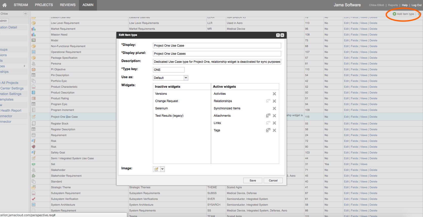
Task: Click the Mission Need row icon
Action: point(34,35)
